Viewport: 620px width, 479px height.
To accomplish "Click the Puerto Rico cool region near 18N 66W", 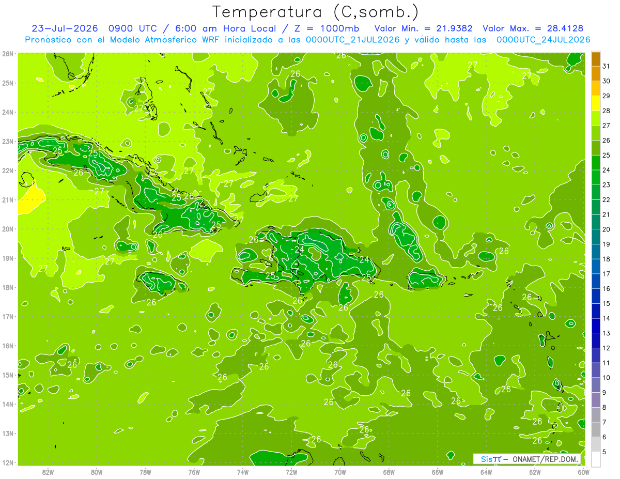I will (x=426, y=279).
